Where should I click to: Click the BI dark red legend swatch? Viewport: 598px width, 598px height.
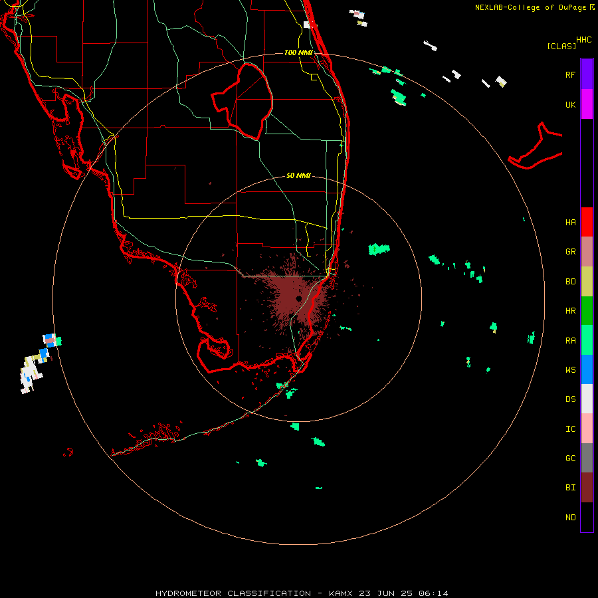tap(587, 488)
